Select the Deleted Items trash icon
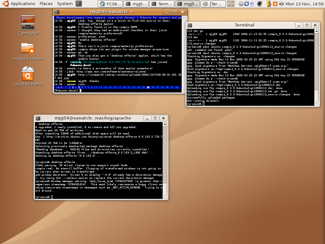 click(x=28, y=74)
